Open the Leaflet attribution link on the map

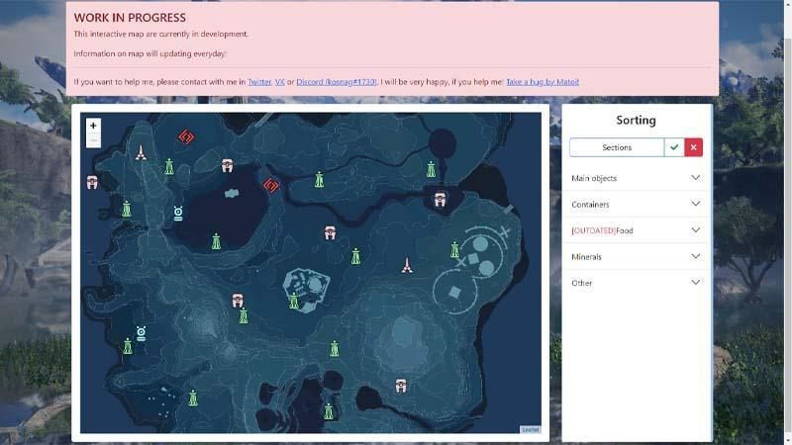(531, 429)
